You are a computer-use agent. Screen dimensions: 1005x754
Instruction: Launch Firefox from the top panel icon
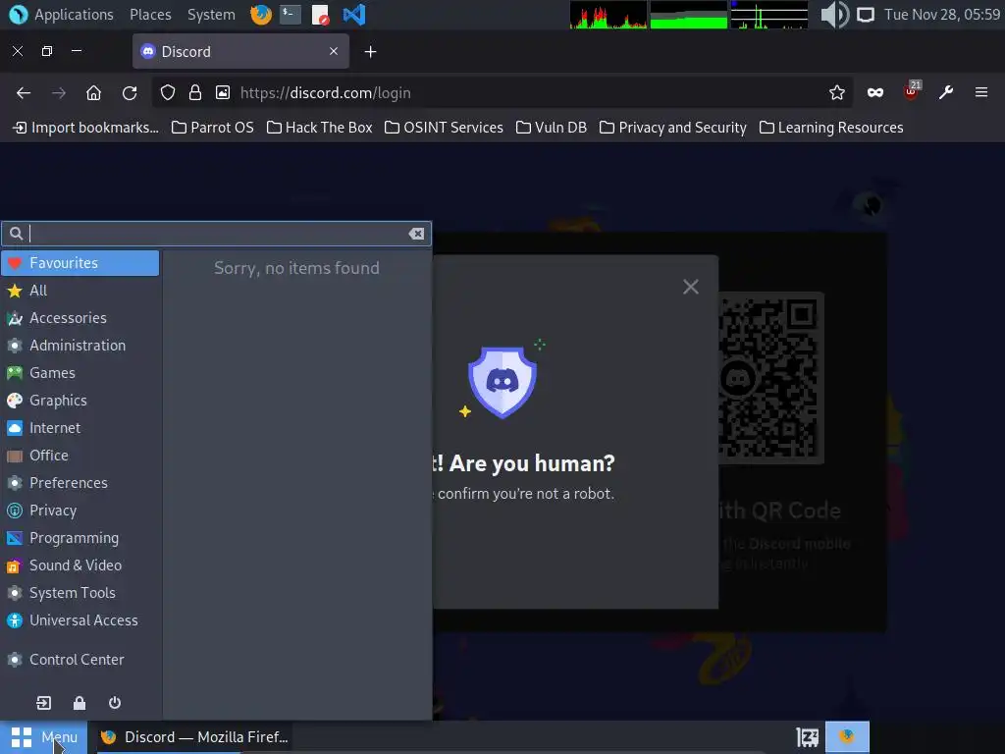coord(261,14)
